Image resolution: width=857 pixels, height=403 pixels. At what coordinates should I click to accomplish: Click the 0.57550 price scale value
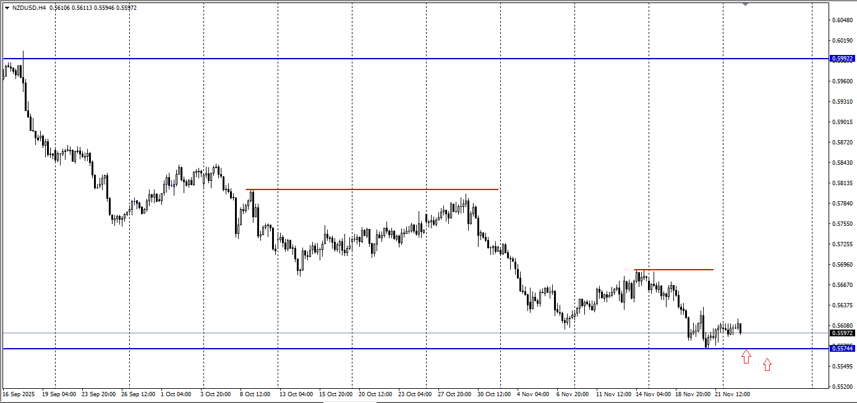click(842, 223)
